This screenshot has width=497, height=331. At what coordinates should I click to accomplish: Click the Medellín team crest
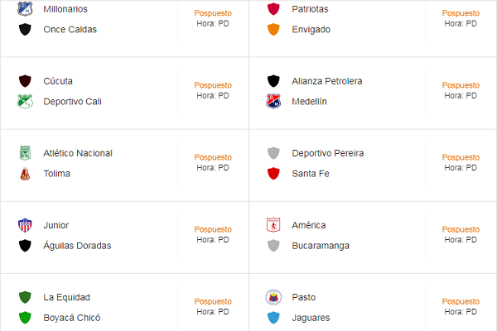pyautogui.click(x=273, y=101)
